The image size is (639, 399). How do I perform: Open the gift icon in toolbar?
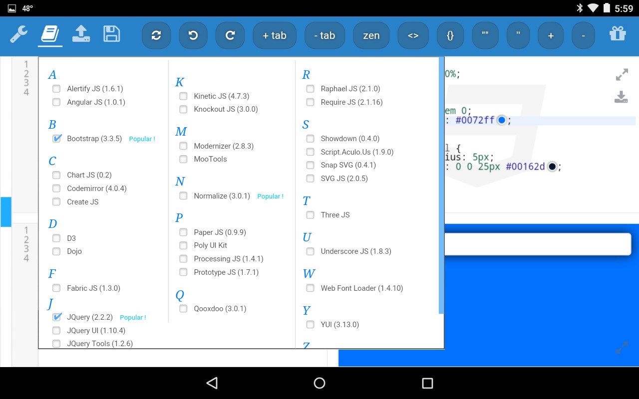(618, 34)
